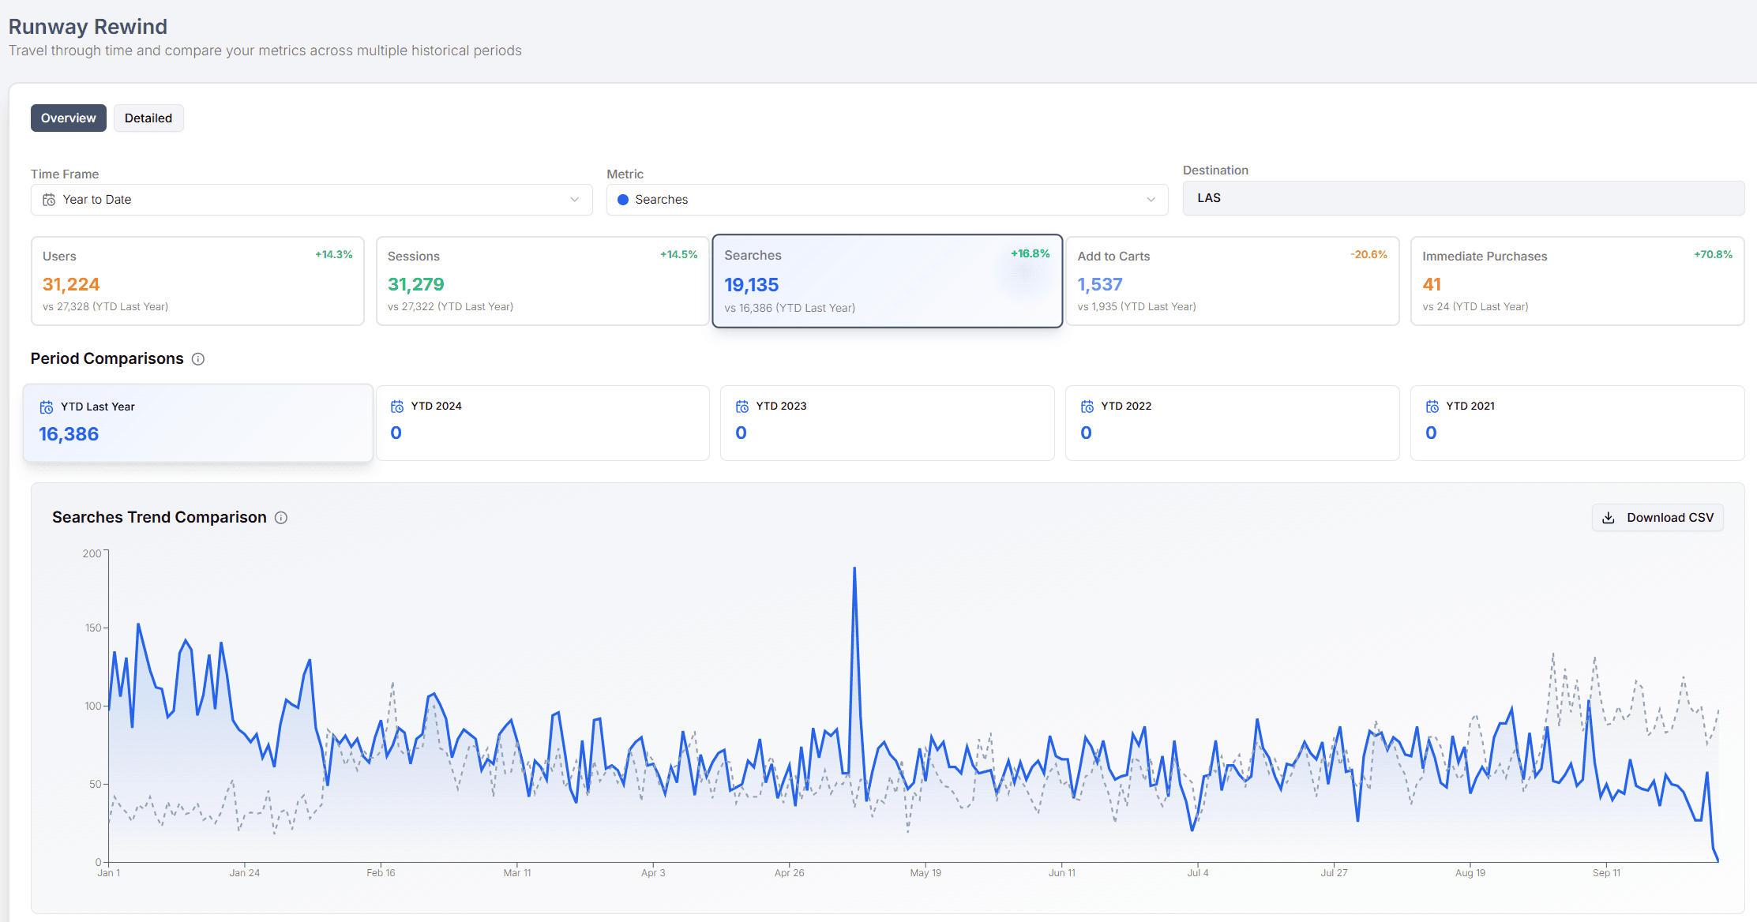Open the Searches metric combo box
The image size is (1757, 922).
click(887, 200)
